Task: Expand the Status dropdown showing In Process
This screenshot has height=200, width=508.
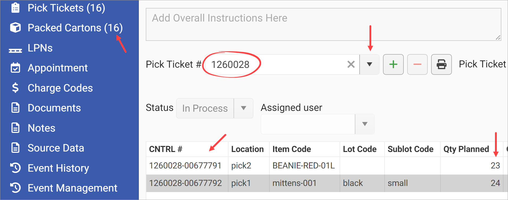Action: 243,108
